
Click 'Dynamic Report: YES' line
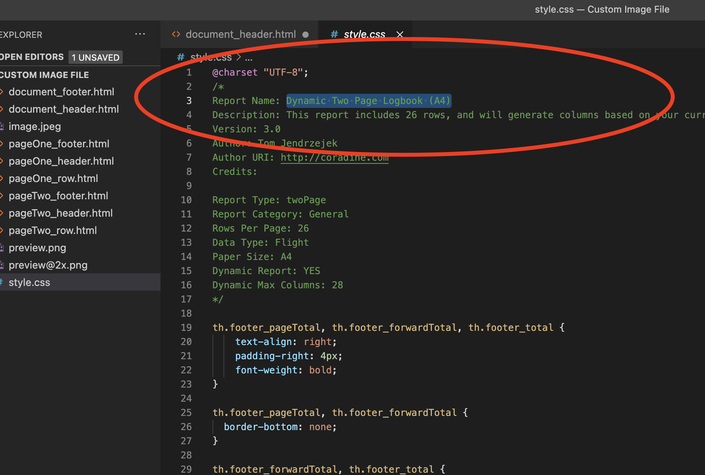[266, 271]
